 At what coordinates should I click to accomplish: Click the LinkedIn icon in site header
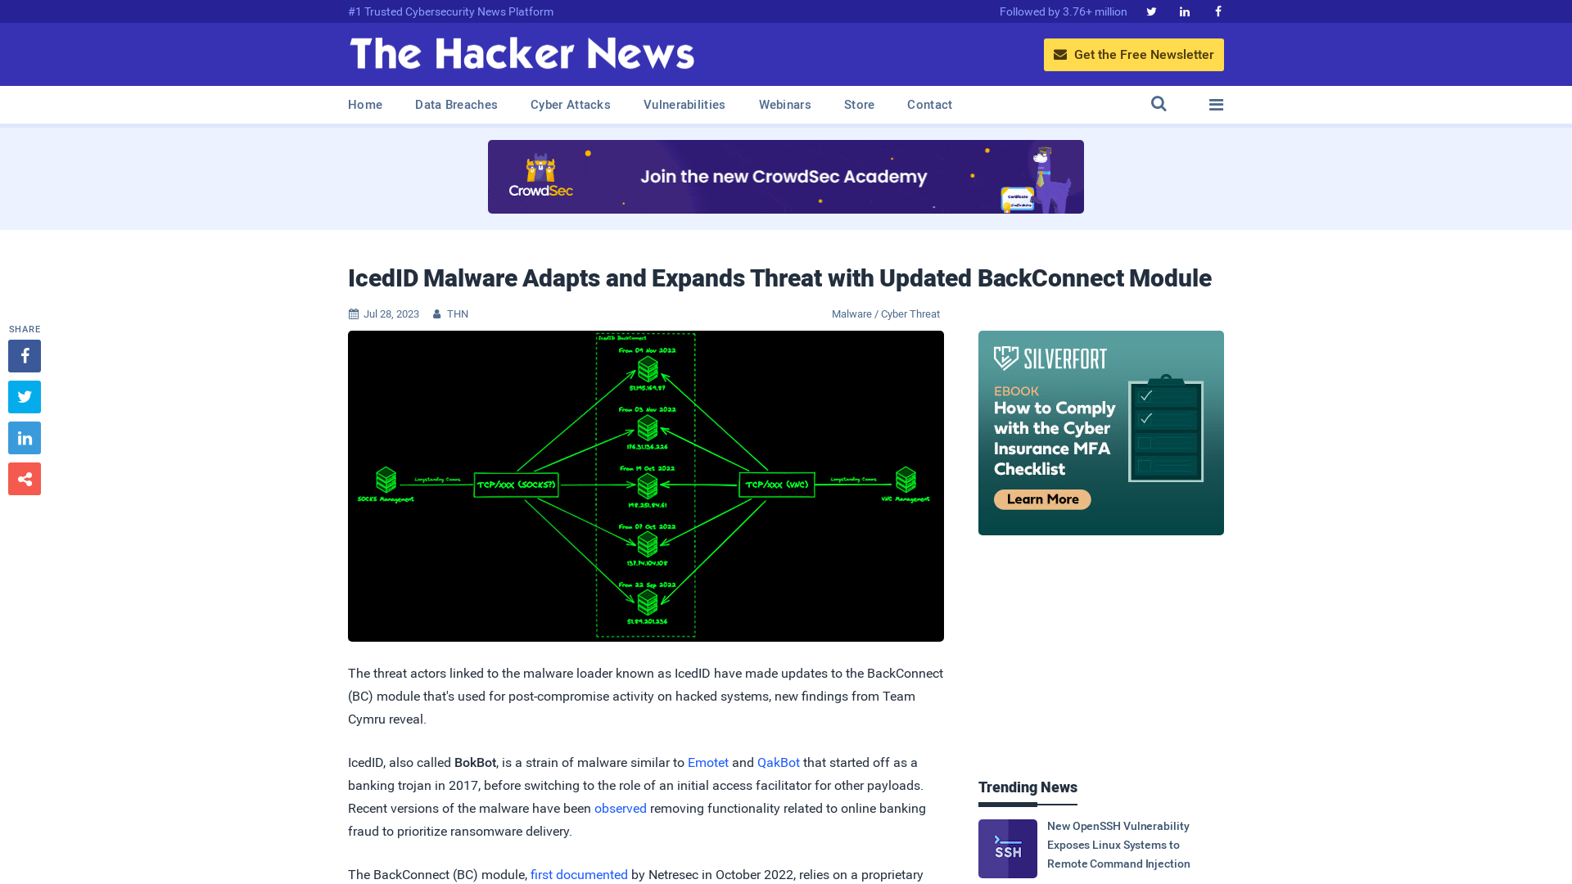click(1183, 11)
